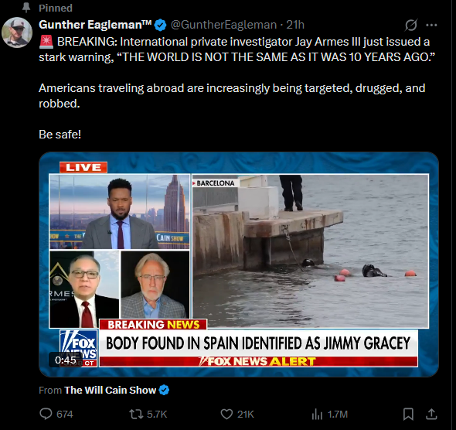
Task: Open Gunther Eagleman's profile avatar
Action: coord(16,32)
